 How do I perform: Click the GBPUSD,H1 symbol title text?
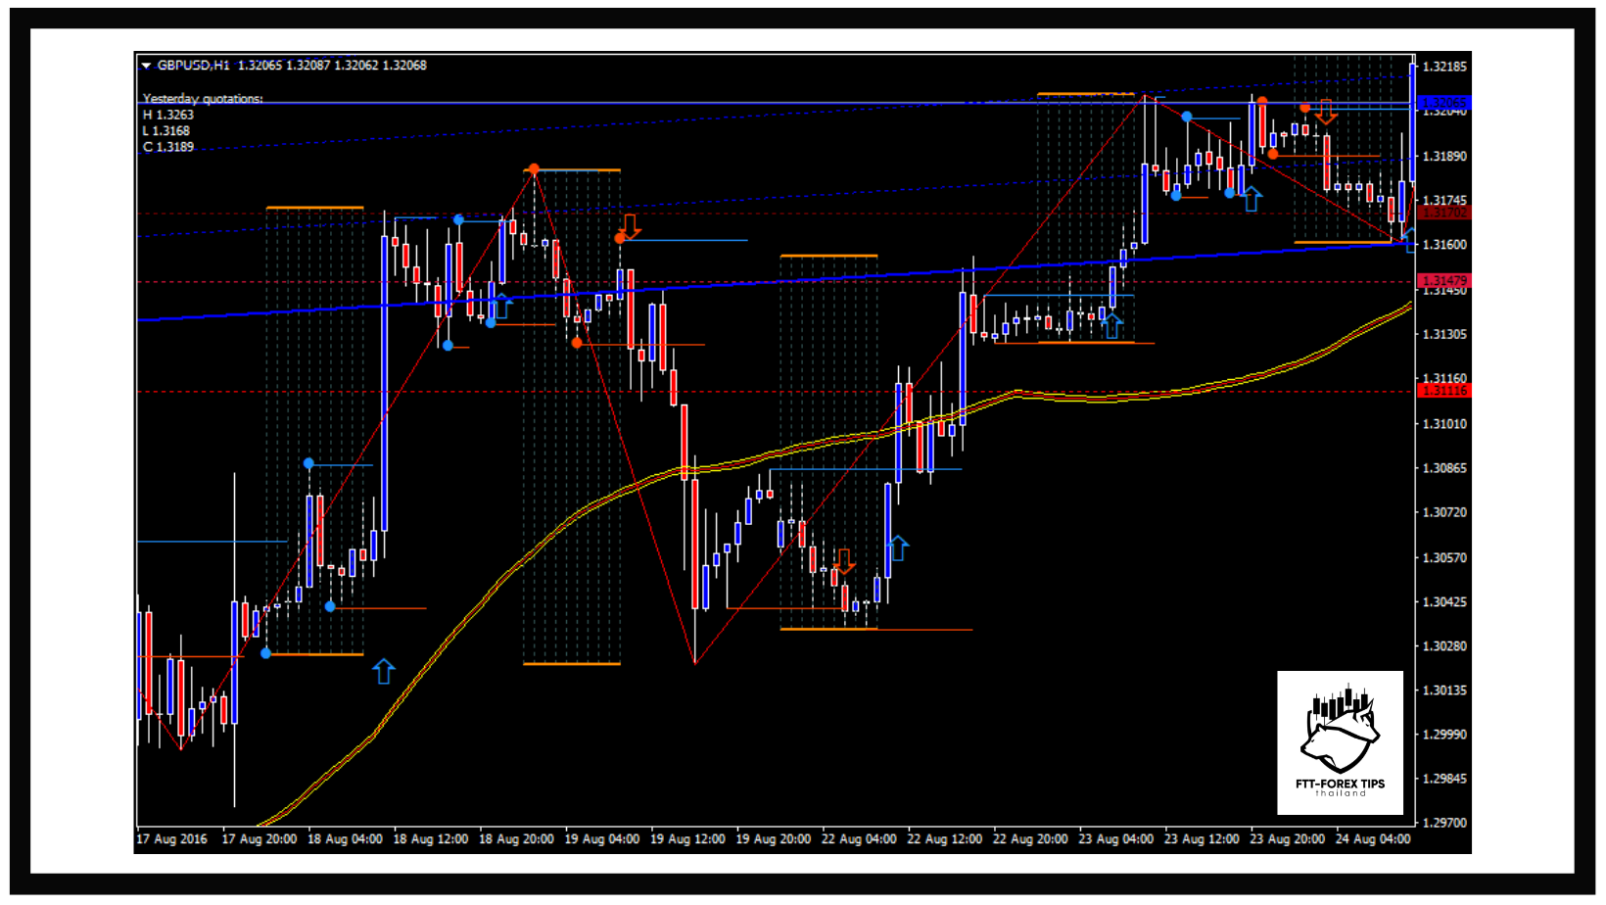[194, 66]
